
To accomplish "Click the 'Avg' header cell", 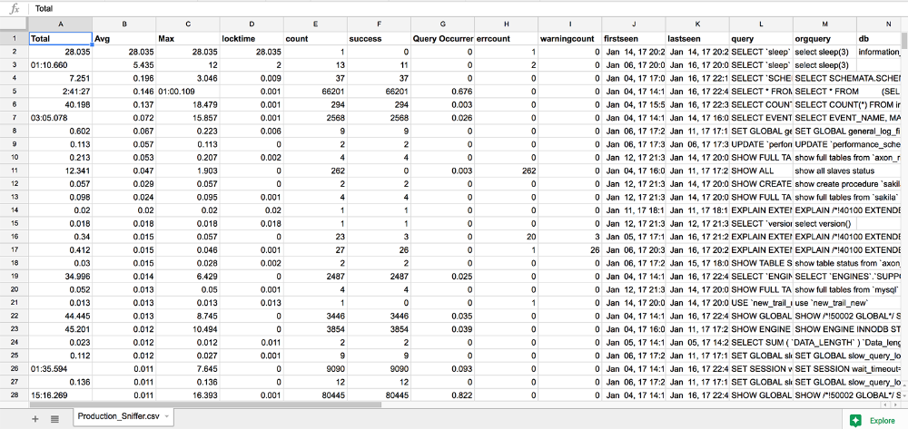I will pos(123,39).
